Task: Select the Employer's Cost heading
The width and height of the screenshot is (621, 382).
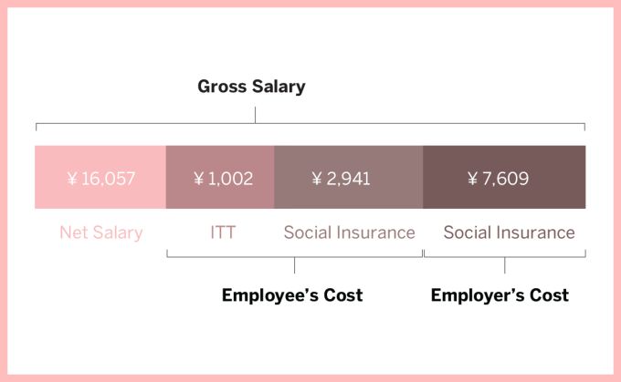Action: click(x=500, y=295)
